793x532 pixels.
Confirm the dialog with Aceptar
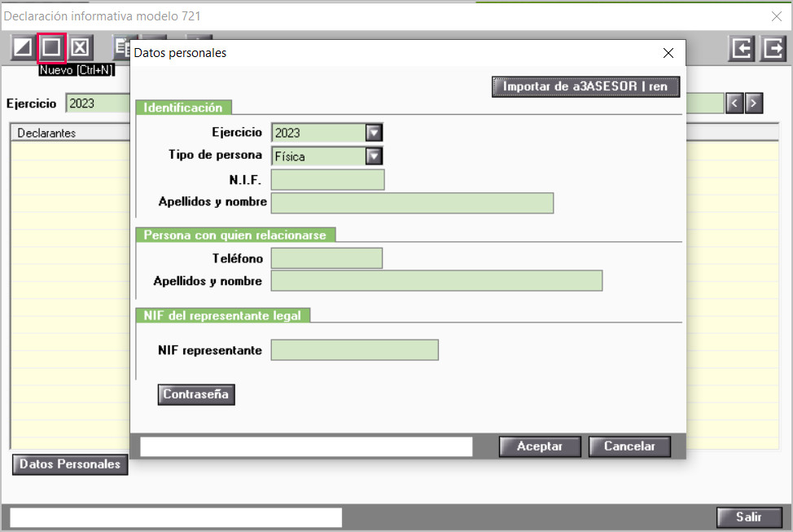(540, 446)
